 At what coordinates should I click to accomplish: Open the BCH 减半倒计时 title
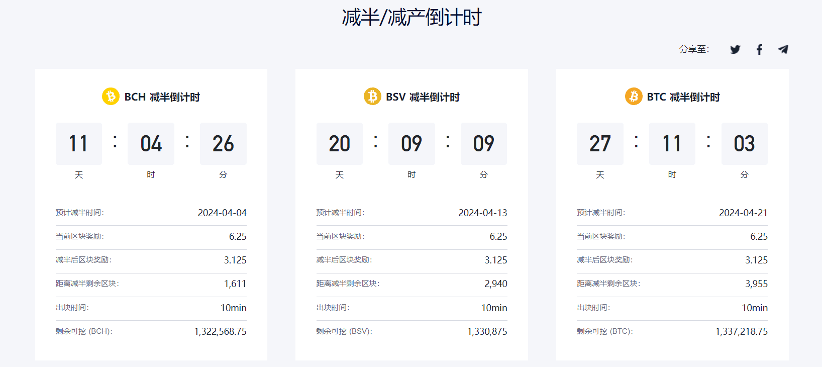point(162,97)
